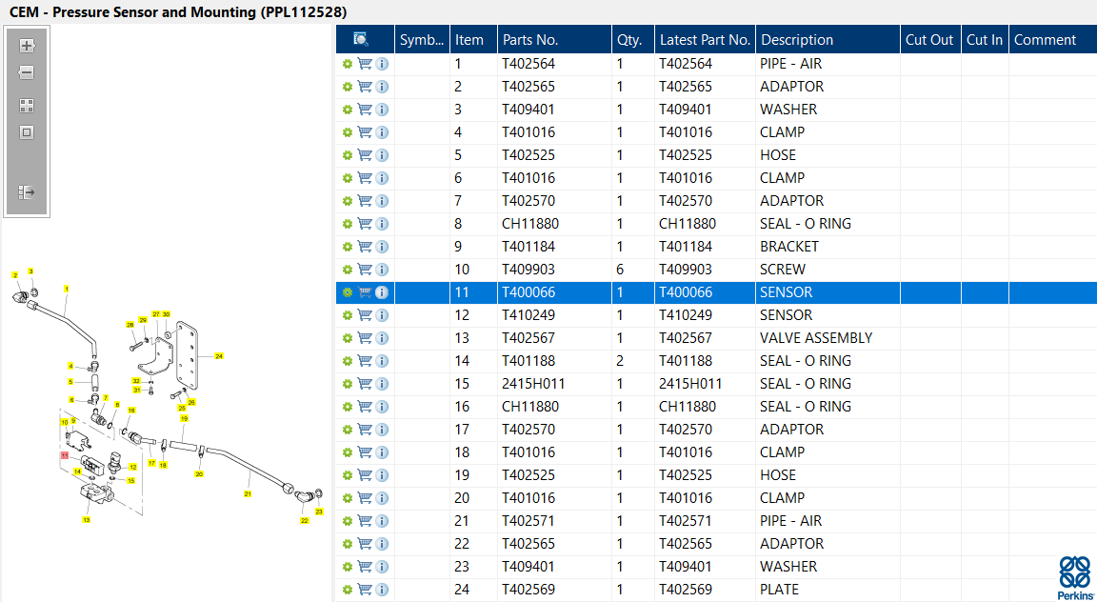Add BRACKET T401184 to cart
Image resolution: width=1097 pixels, height=602 pixels.
point(365,247)
